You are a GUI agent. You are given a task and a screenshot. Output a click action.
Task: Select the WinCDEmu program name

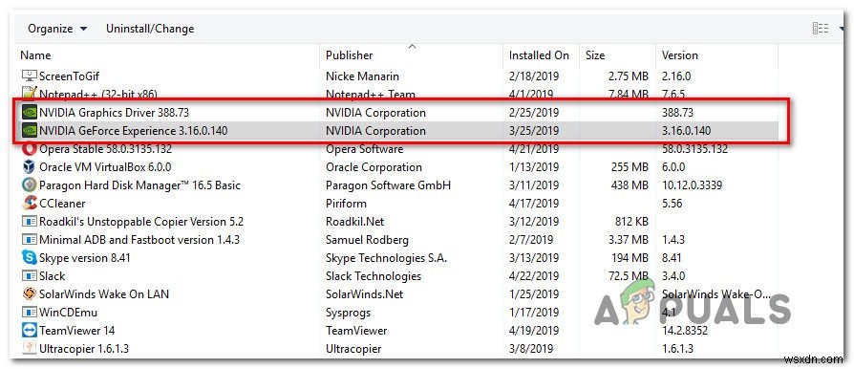click(68, 313)
